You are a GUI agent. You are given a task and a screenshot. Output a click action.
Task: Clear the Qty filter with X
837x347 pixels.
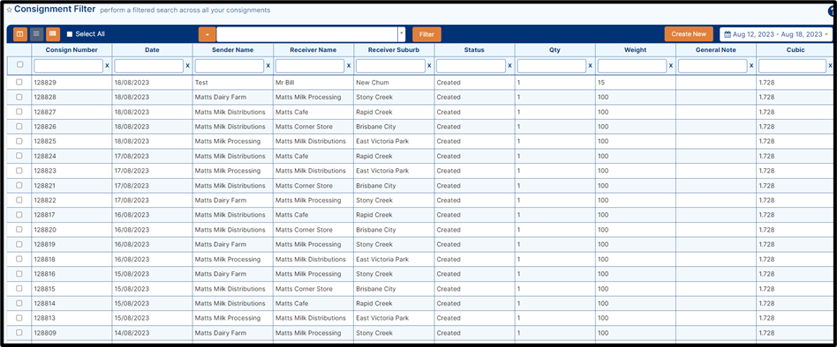(x=591, y=66)
